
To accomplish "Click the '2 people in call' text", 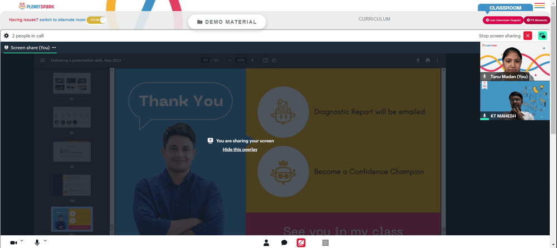I will pyautogui.click(x=28, y=36).
